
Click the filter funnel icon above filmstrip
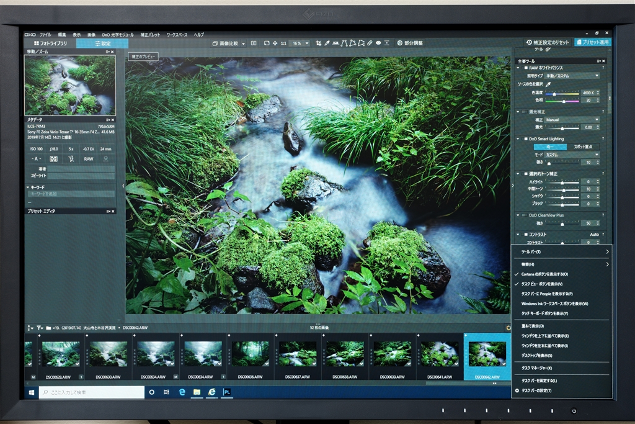click(39, 327)
